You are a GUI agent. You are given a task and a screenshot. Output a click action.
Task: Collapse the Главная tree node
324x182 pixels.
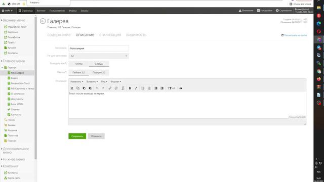coord(3,67)
